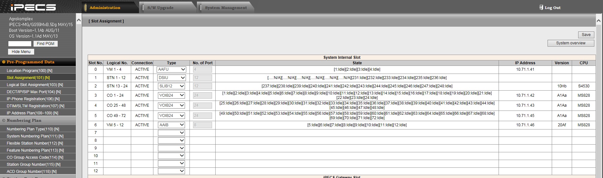Click the Find PGM button
The height and width of the screenshot is (178, 603).
click(45, 44)
